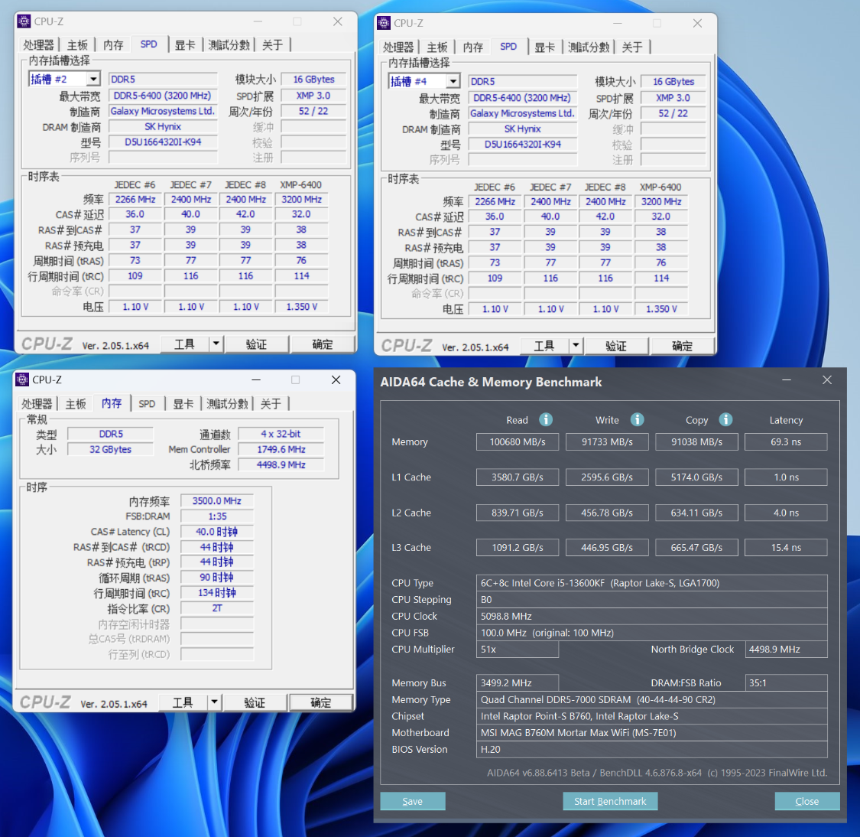Go to 测試分數 tab in slot #4 CPU-Z window
This screenshot has height=837, width=860.
[589, 47]
